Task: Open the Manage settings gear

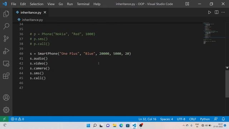Action: [6, 110]
